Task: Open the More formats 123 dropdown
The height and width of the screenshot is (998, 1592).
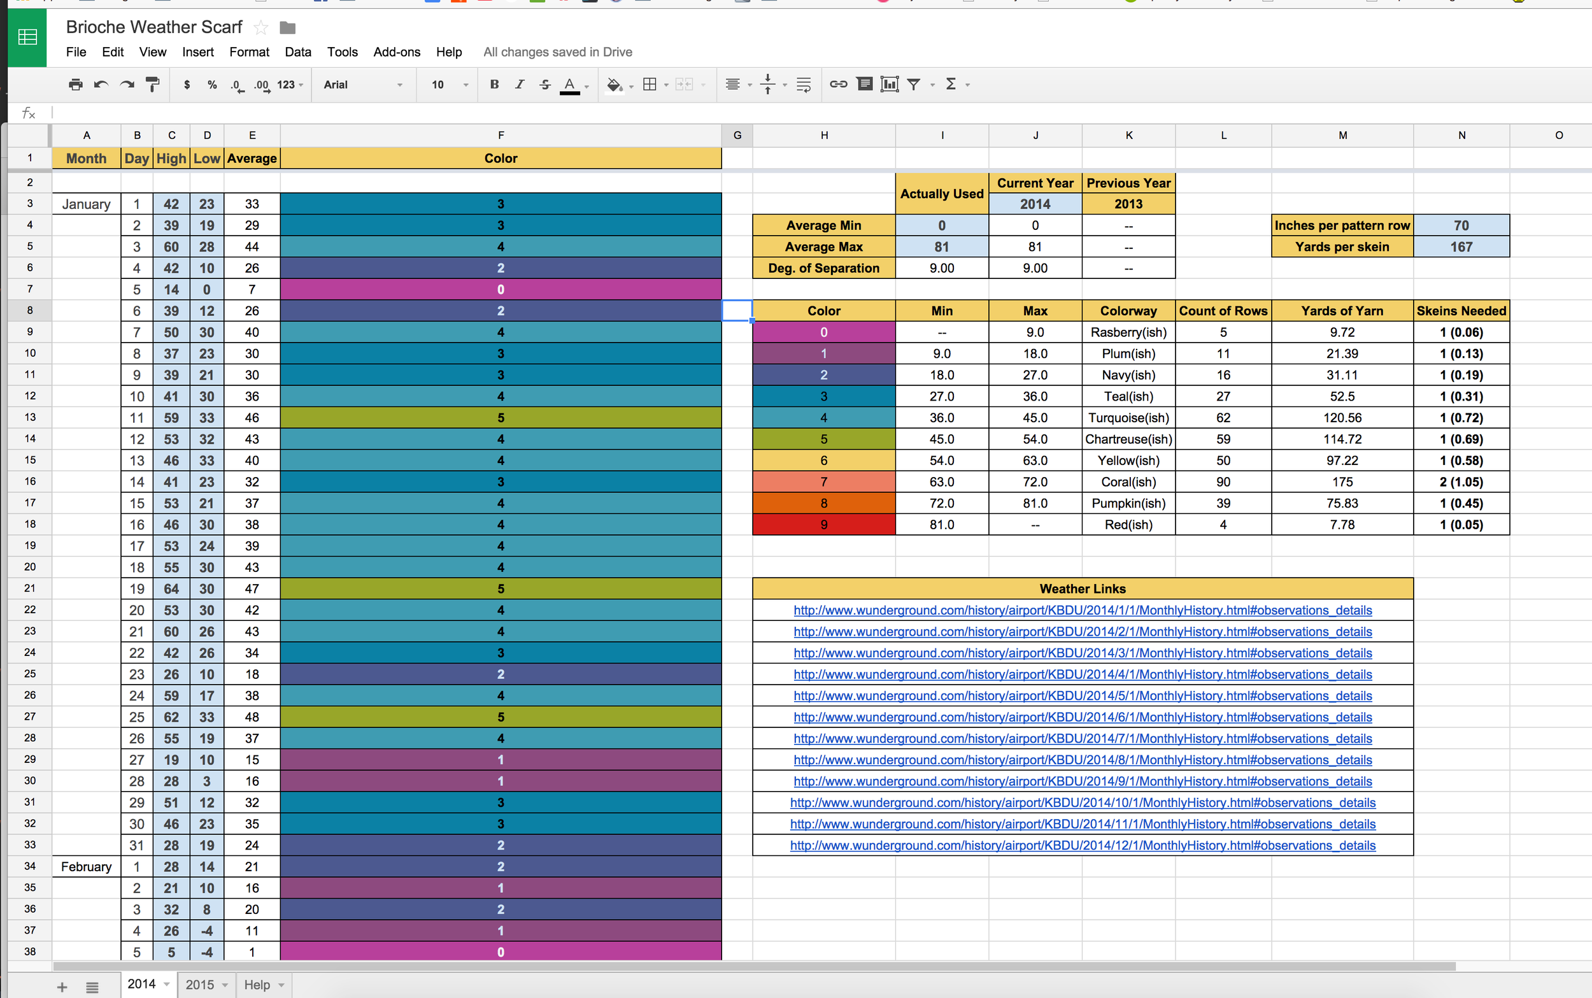Action: [x=290, y=85]
